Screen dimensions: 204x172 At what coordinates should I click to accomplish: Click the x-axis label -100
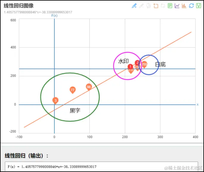(19, 137)
